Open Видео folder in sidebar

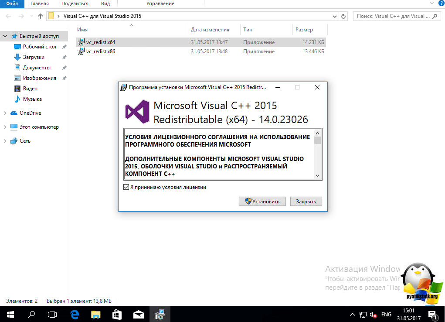[30, 89]
